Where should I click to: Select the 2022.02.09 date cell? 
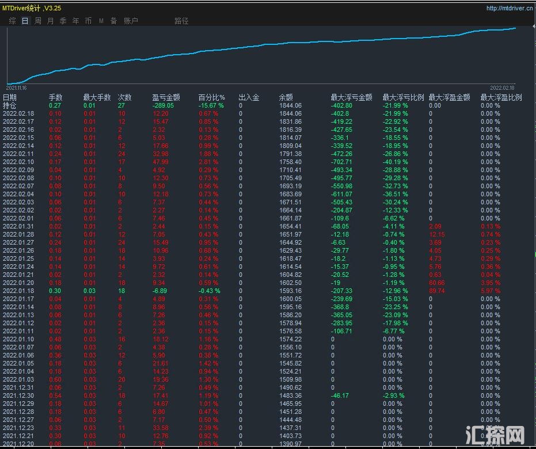(18, 170)
